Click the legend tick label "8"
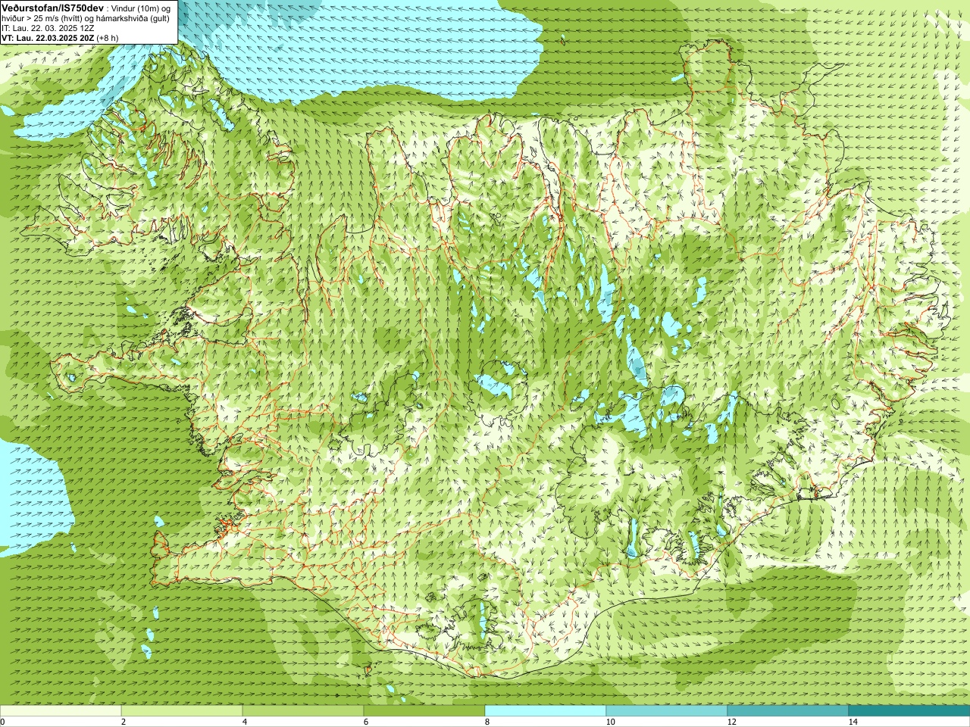 click(x=487, y=722)
